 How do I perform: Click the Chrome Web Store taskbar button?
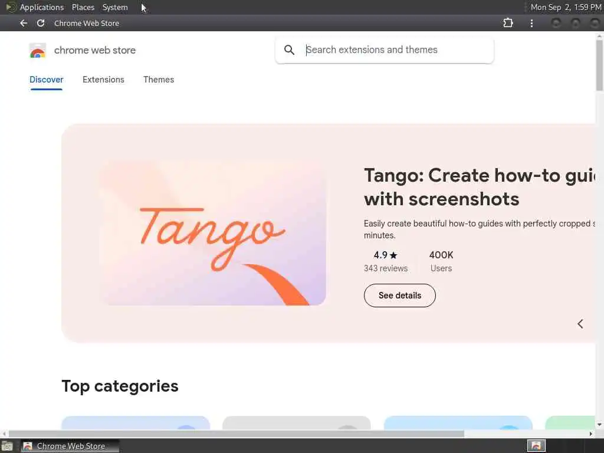pos(70,446)
